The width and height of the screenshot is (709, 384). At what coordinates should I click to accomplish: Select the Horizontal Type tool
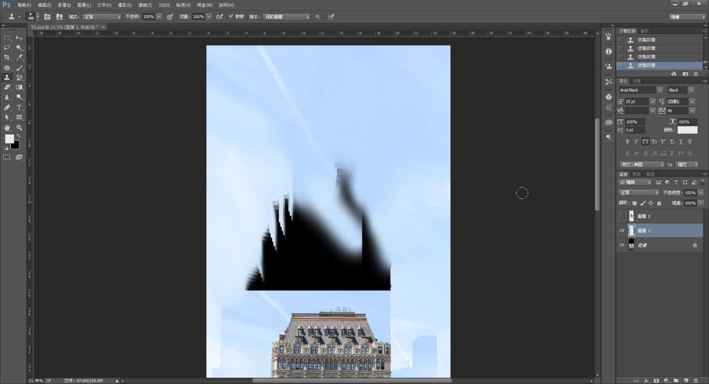point(19,107)
